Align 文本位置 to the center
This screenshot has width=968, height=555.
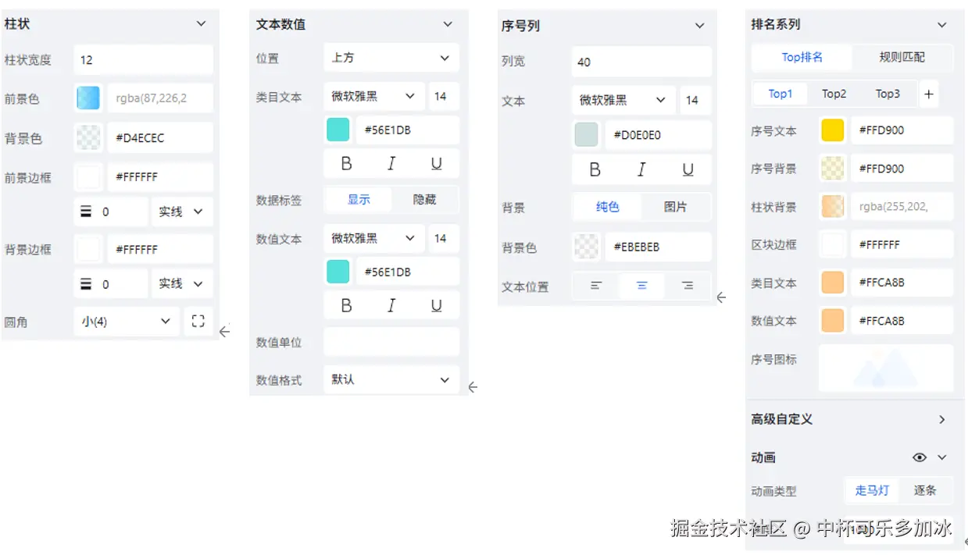[641, 286]
